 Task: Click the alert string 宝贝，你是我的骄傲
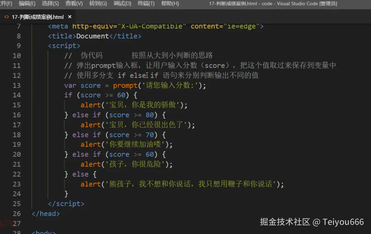coord(143,105)
